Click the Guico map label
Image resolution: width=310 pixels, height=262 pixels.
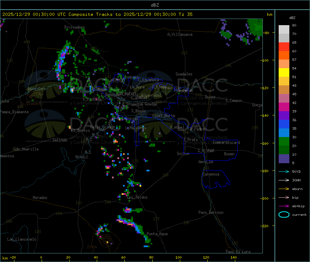[210, 97]
